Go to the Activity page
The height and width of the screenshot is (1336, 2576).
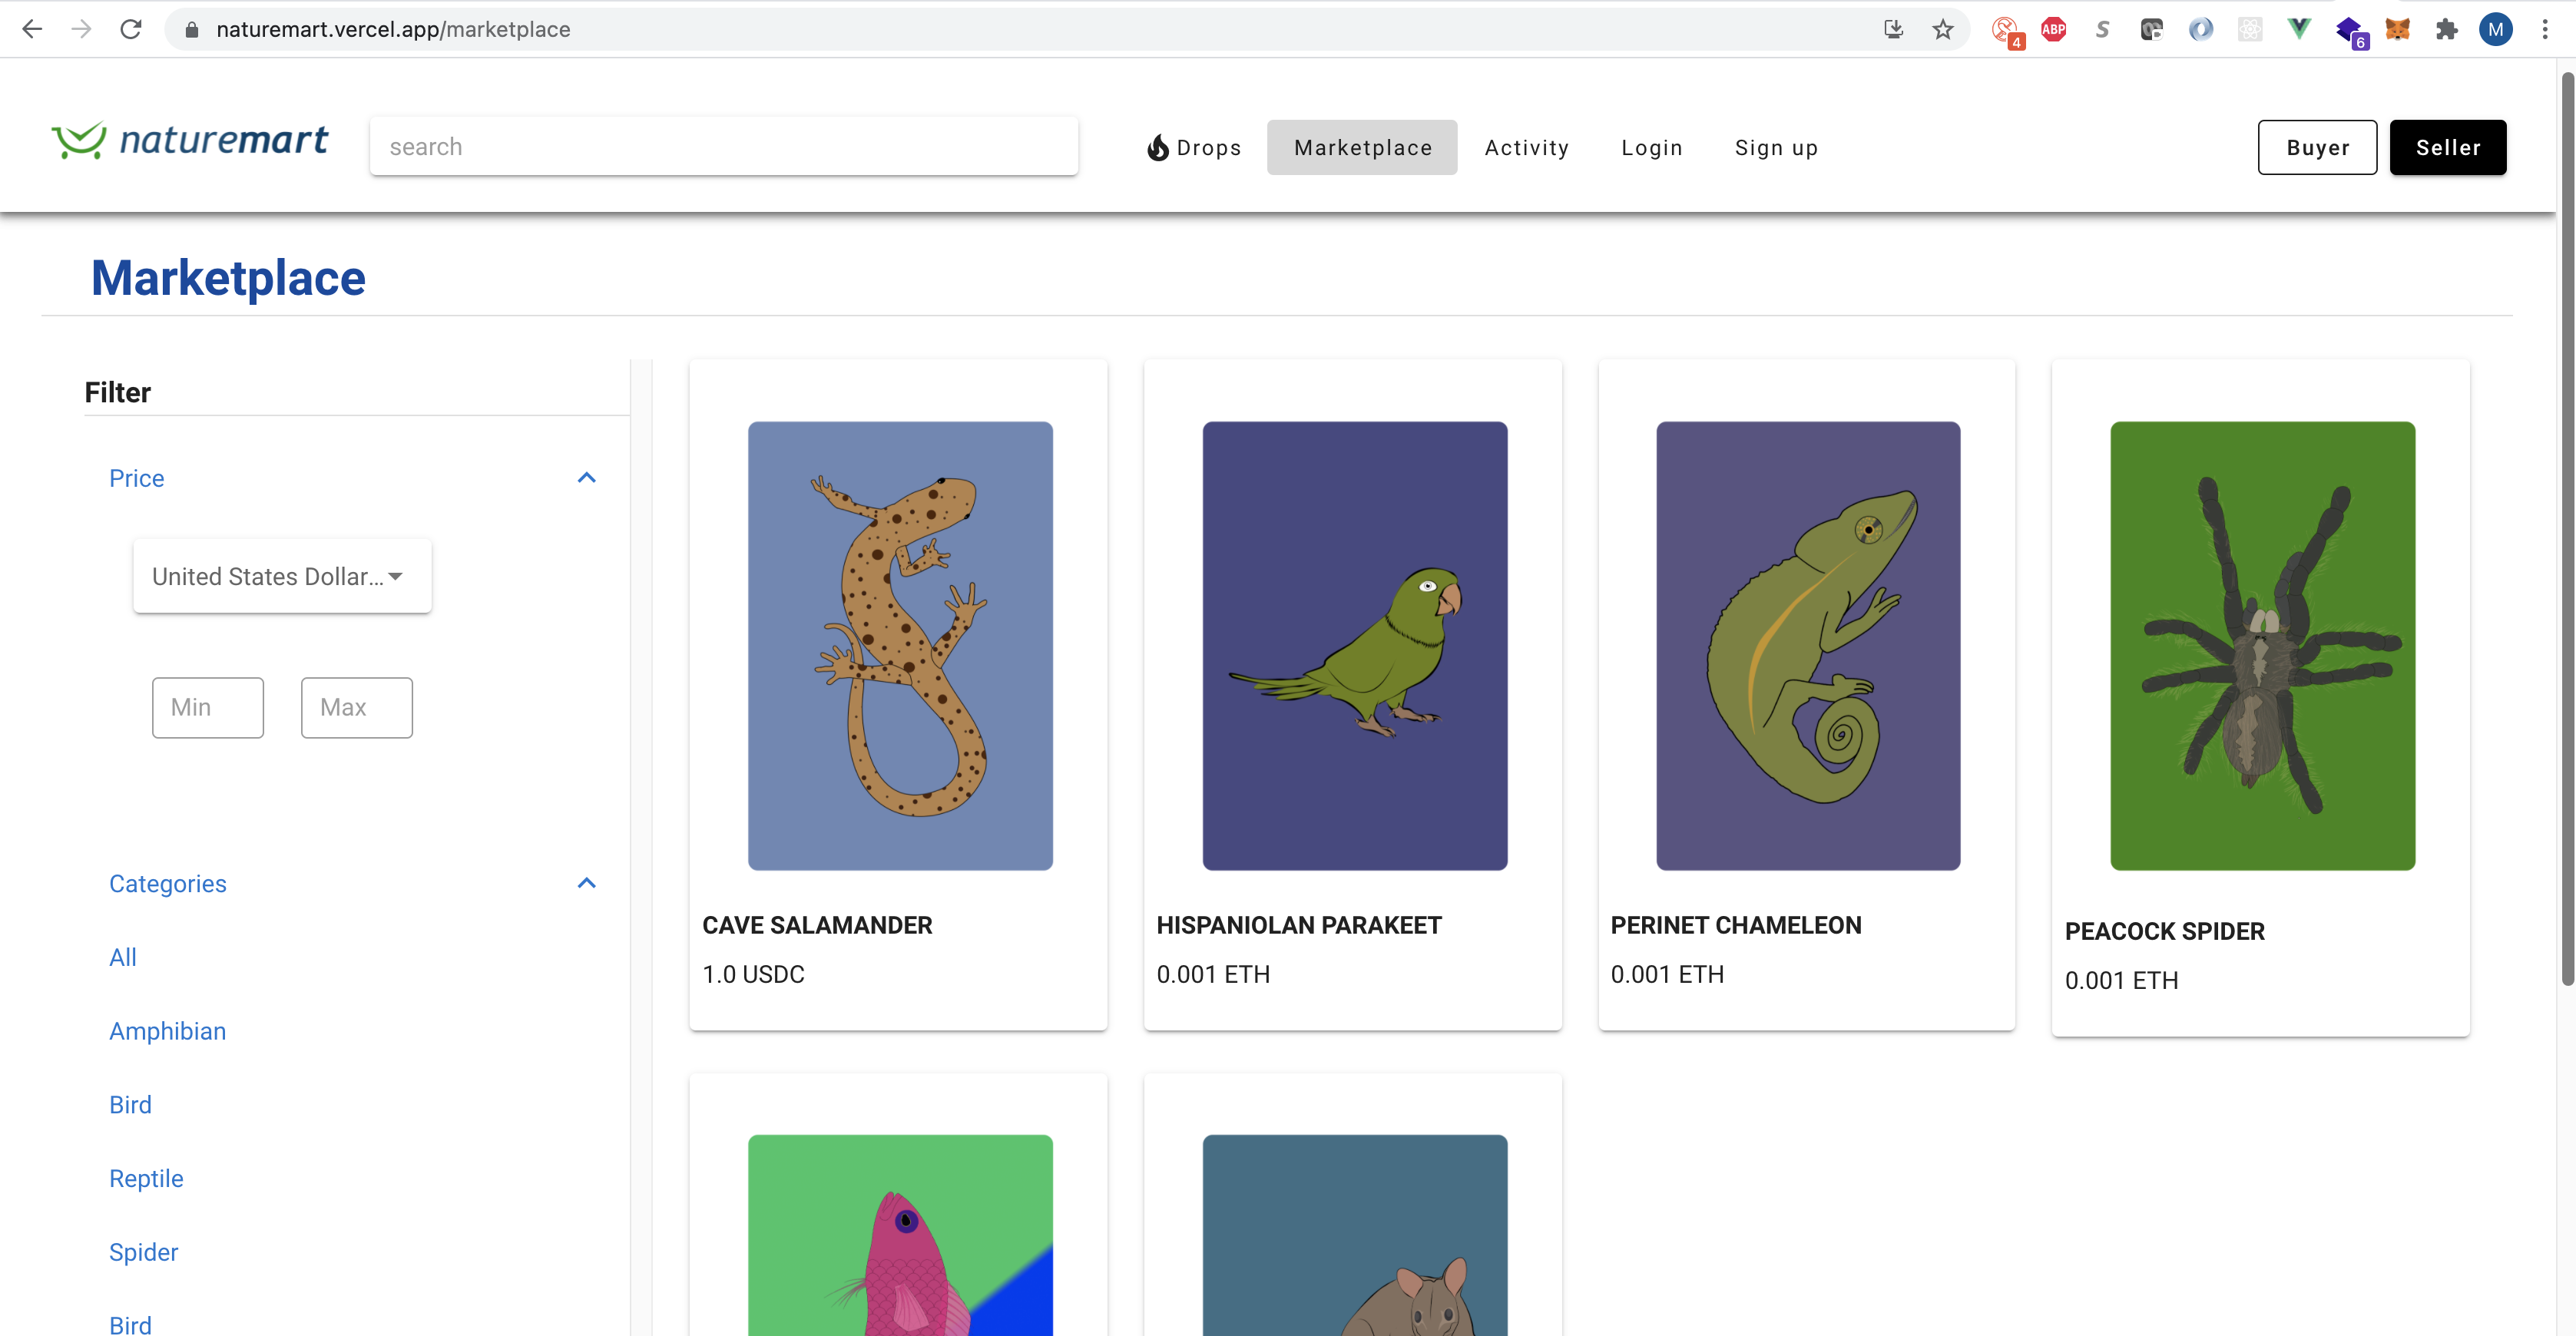pyautogui.click(x=1526, y=148)
